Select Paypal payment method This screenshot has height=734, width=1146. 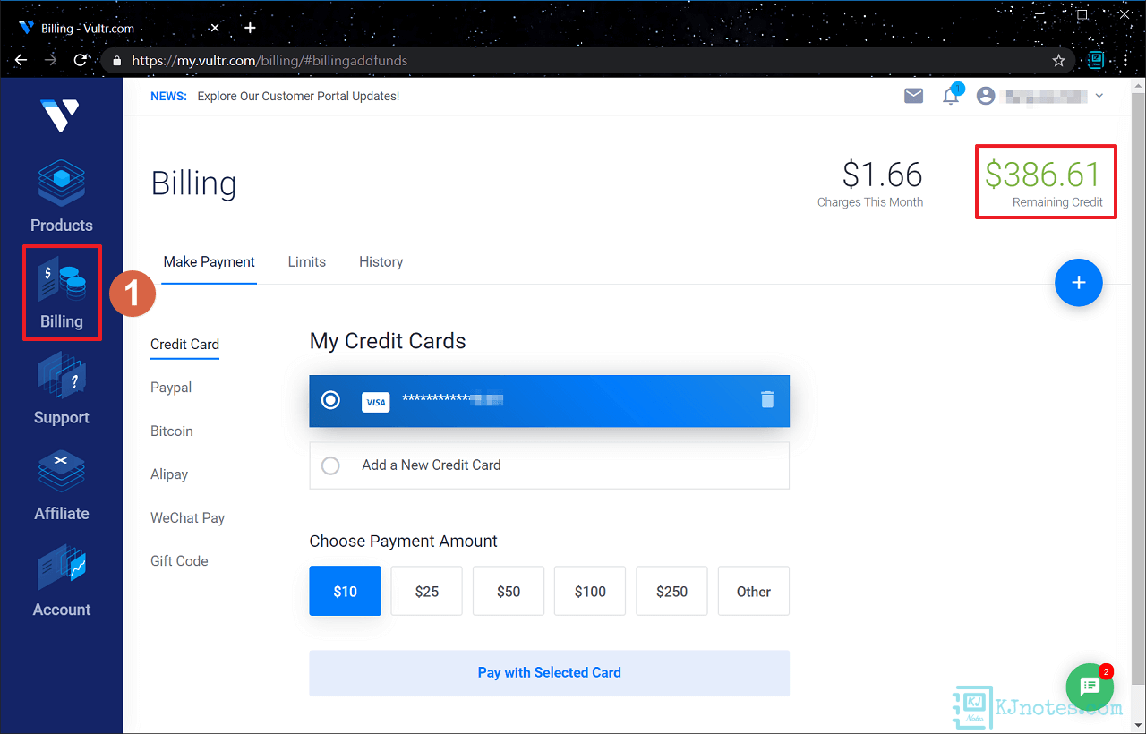coord(171,388)
